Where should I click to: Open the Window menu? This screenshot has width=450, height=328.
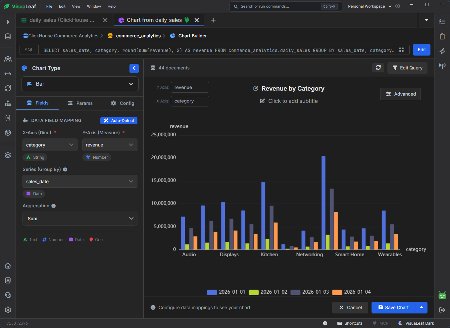(94, 6)
